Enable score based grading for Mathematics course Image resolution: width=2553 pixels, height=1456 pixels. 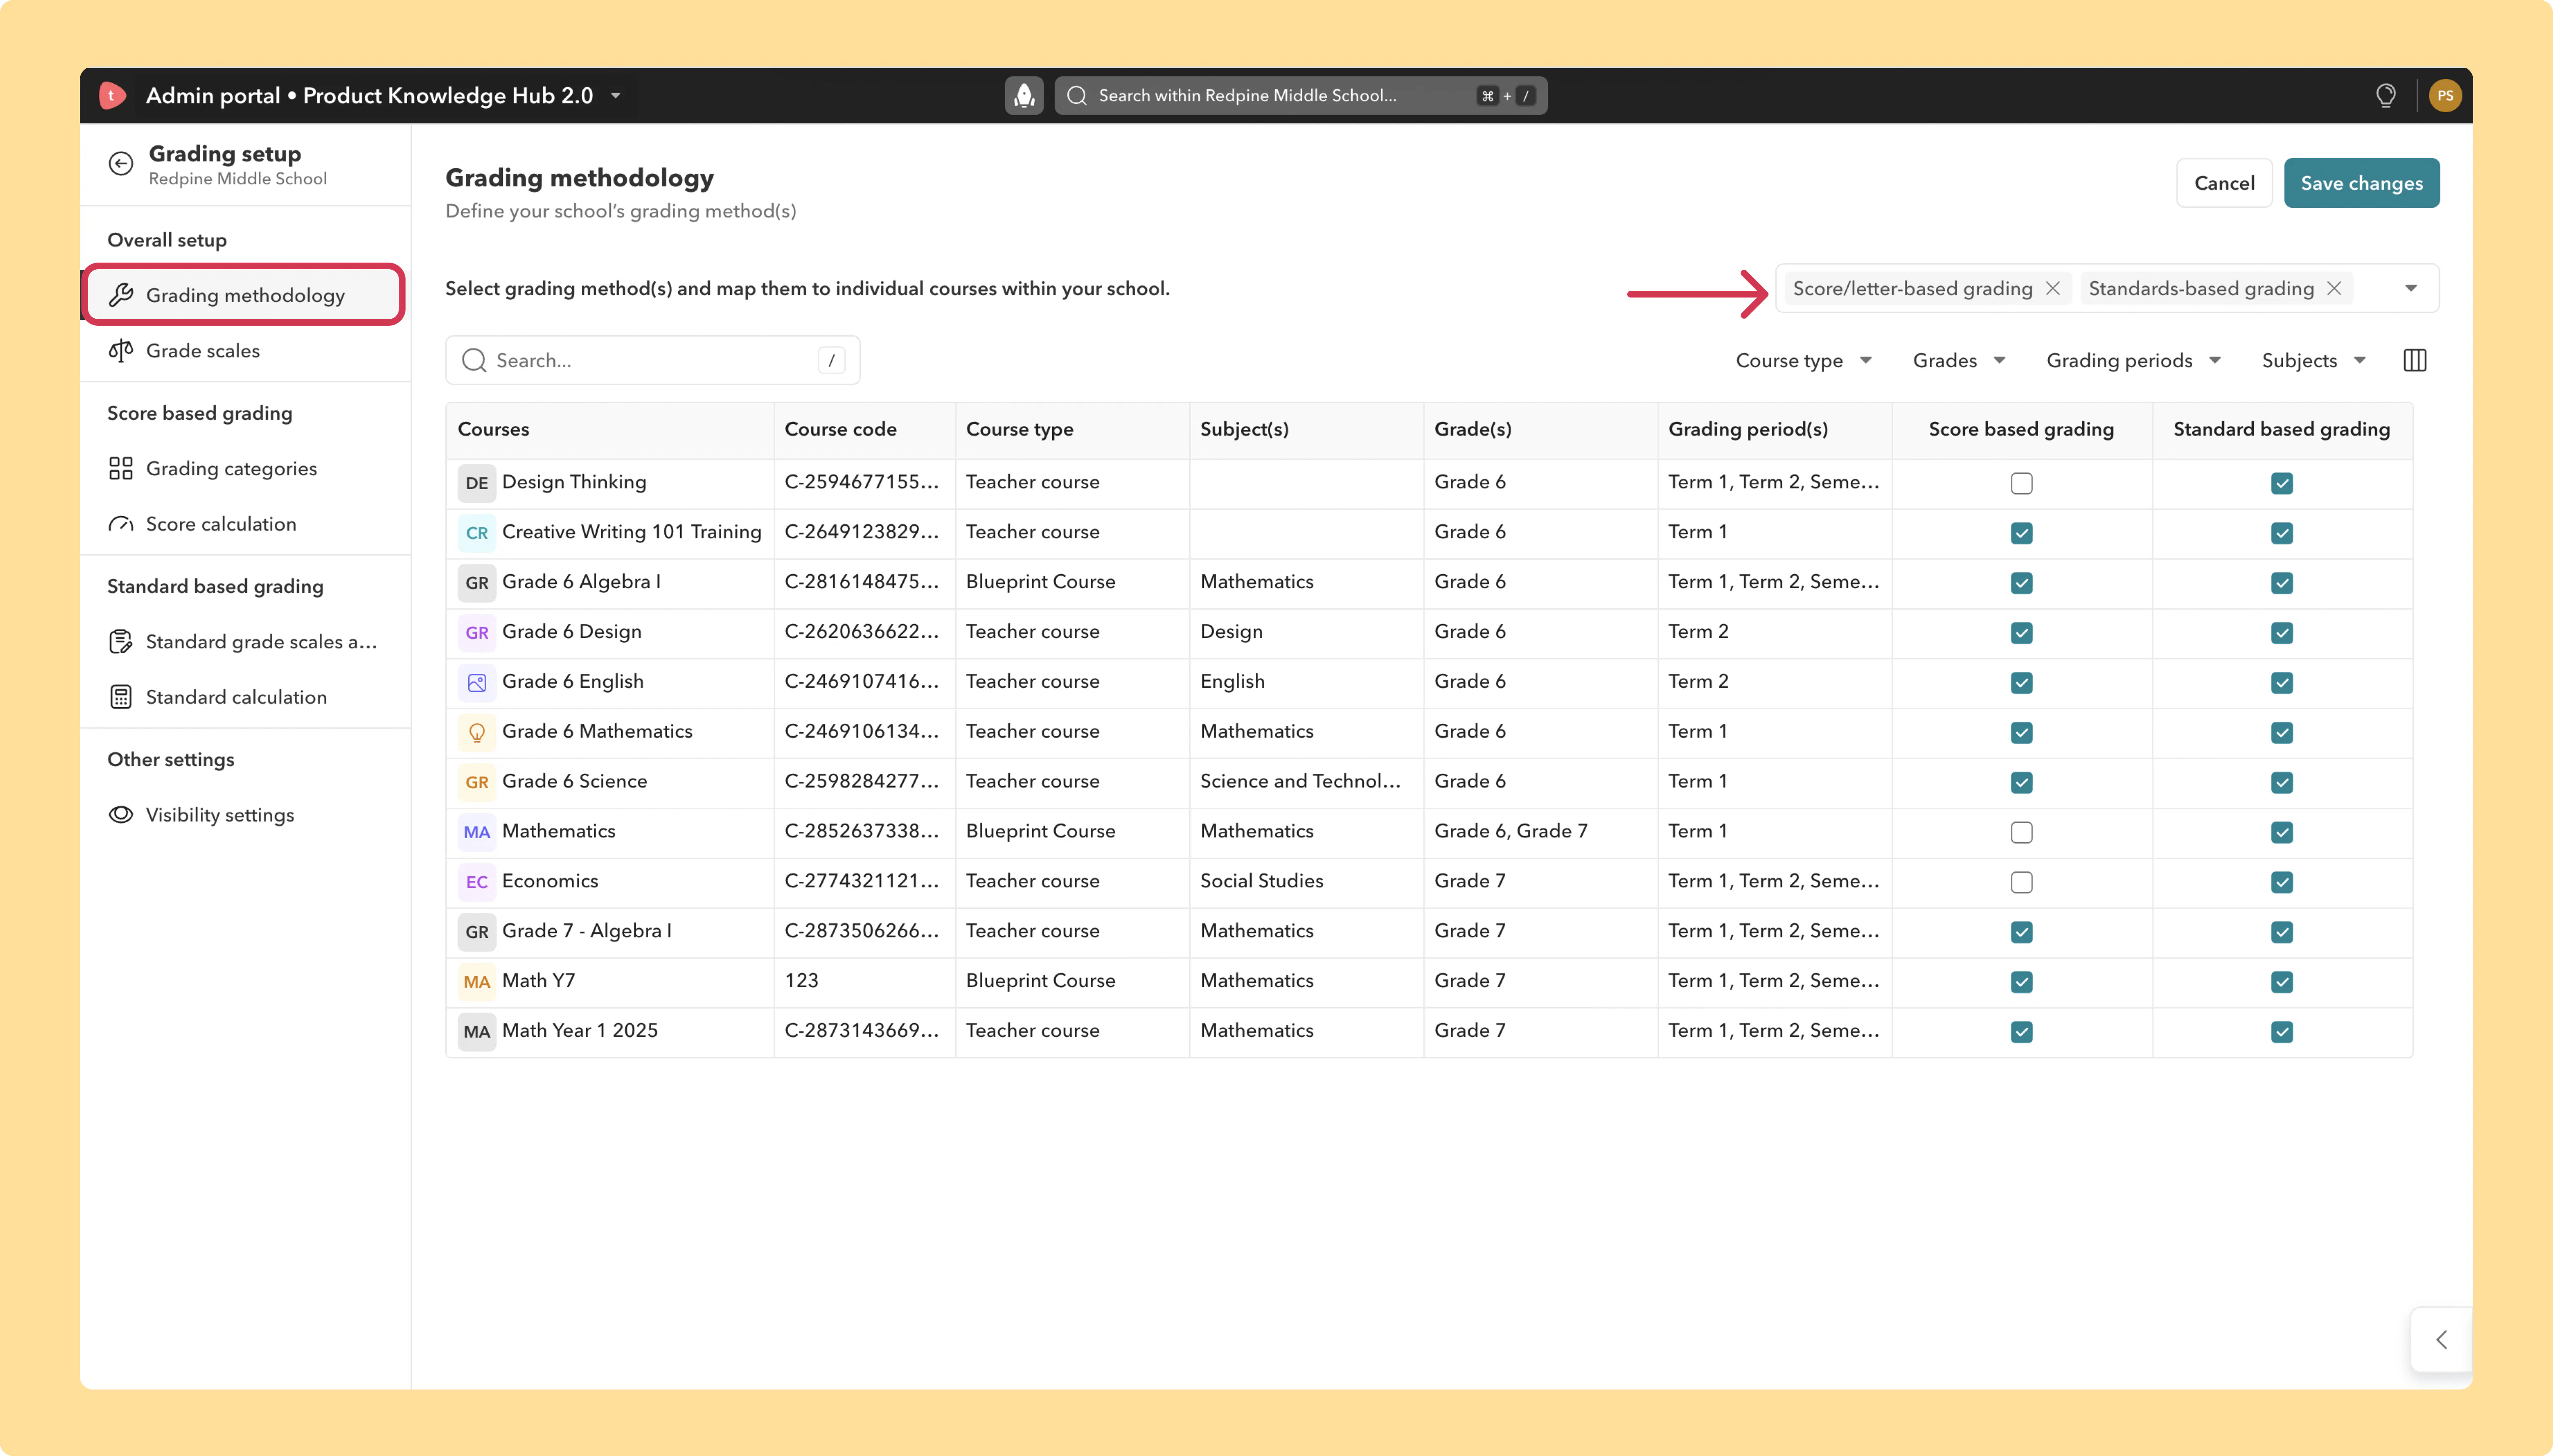(x=2022, y=832)
